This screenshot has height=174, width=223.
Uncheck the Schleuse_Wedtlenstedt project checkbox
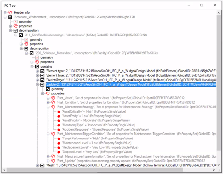[x=10, y=17]
